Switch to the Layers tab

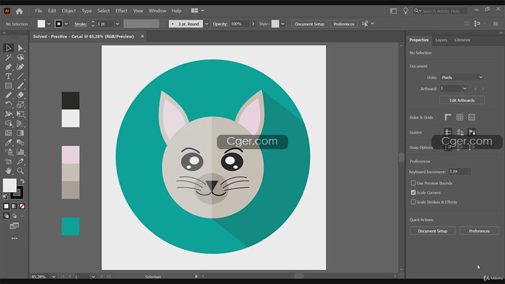[x=441, y=40]
